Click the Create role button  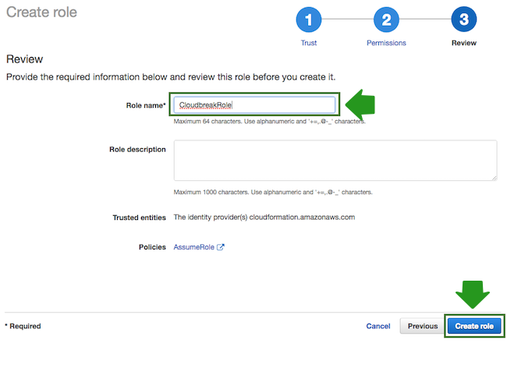tap(474, 326)
